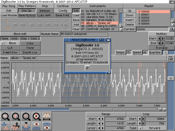Click Play Song button
Image resolution: width=175 pixels, height=131 pixels.
click(9, 6)
